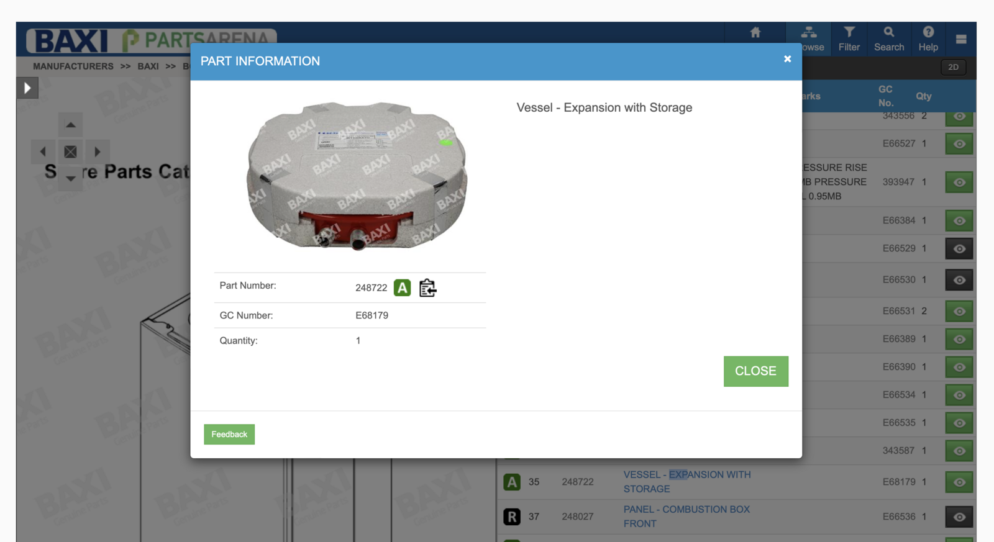Image resolution: width=994 pixels, height=542 pixels.
Task: Click the green A availability badge in dialog
Action: (402, 288)
